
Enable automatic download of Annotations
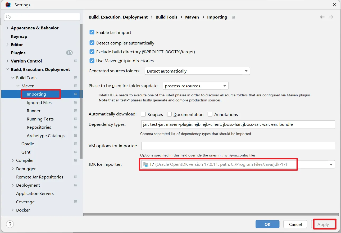click(210, 114)
